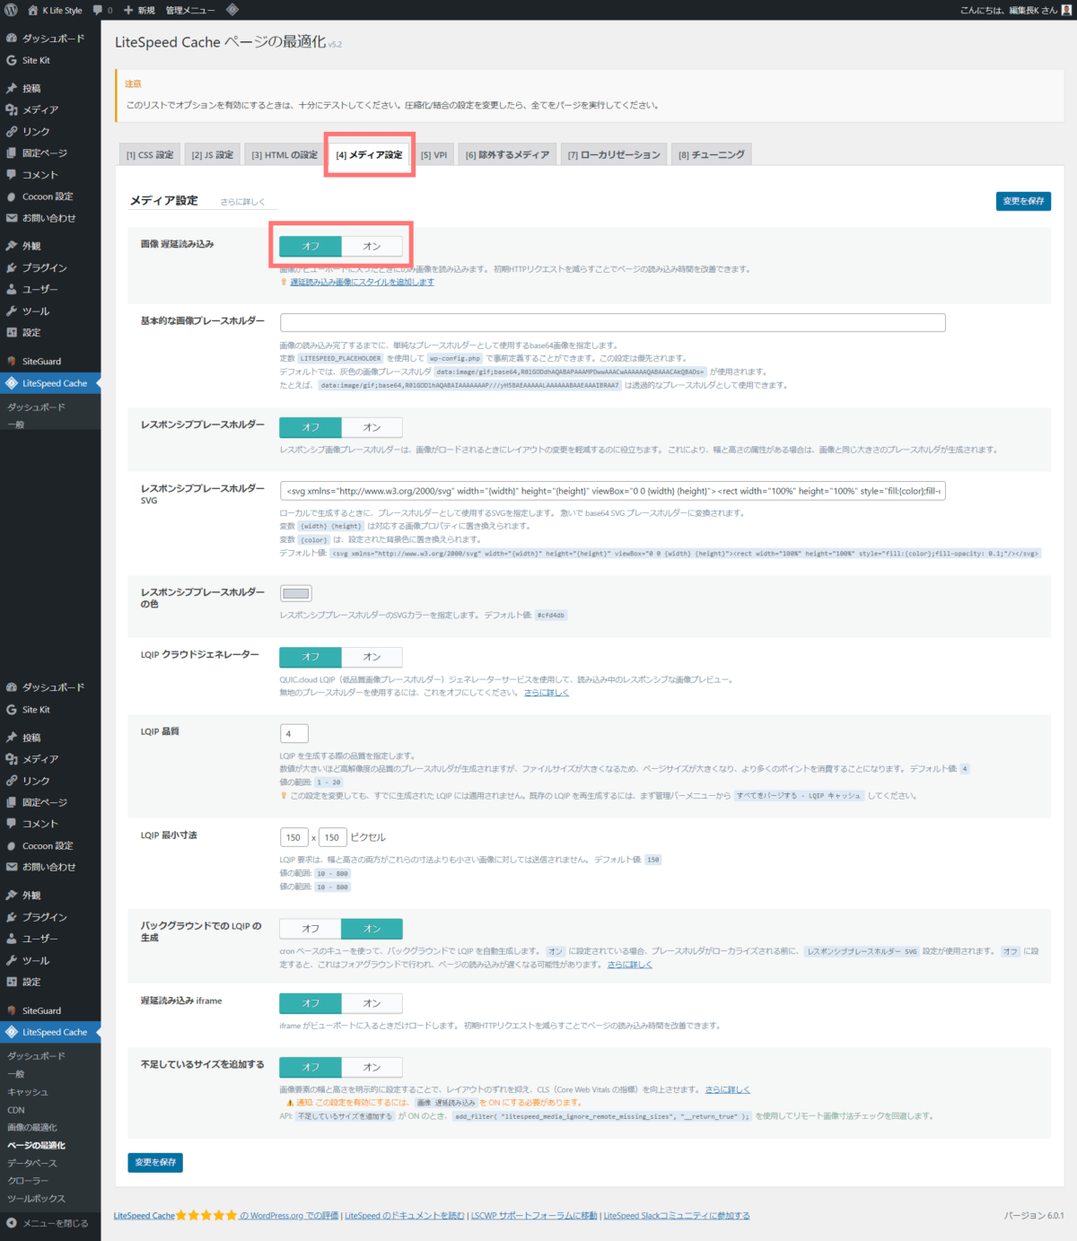Screen dimensions: 1077x1241
Task: Open the [5] VPI tab
Action: (433, 153)
